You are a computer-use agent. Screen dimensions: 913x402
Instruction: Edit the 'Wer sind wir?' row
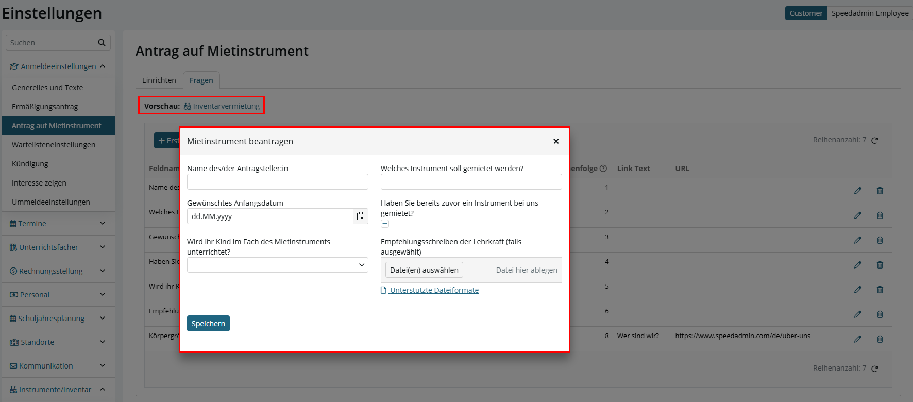(x=857, y=339)
